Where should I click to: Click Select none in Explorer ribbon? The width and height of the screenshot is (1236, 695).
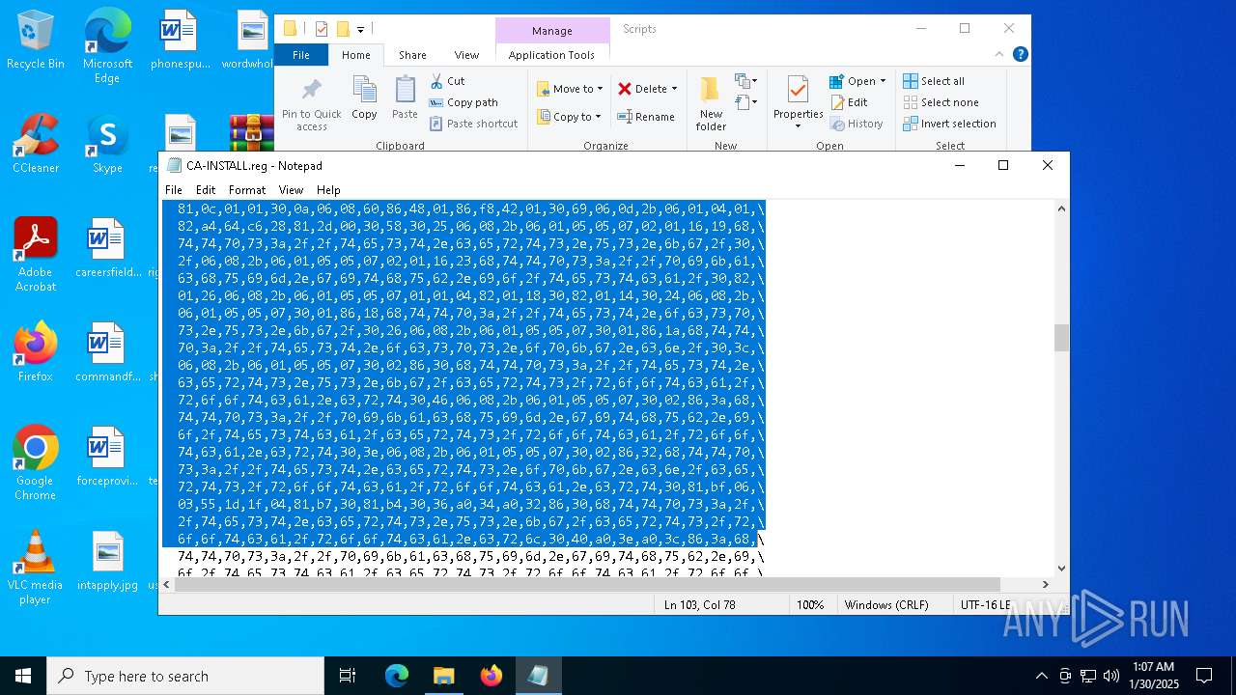click(x=940, y=102)
